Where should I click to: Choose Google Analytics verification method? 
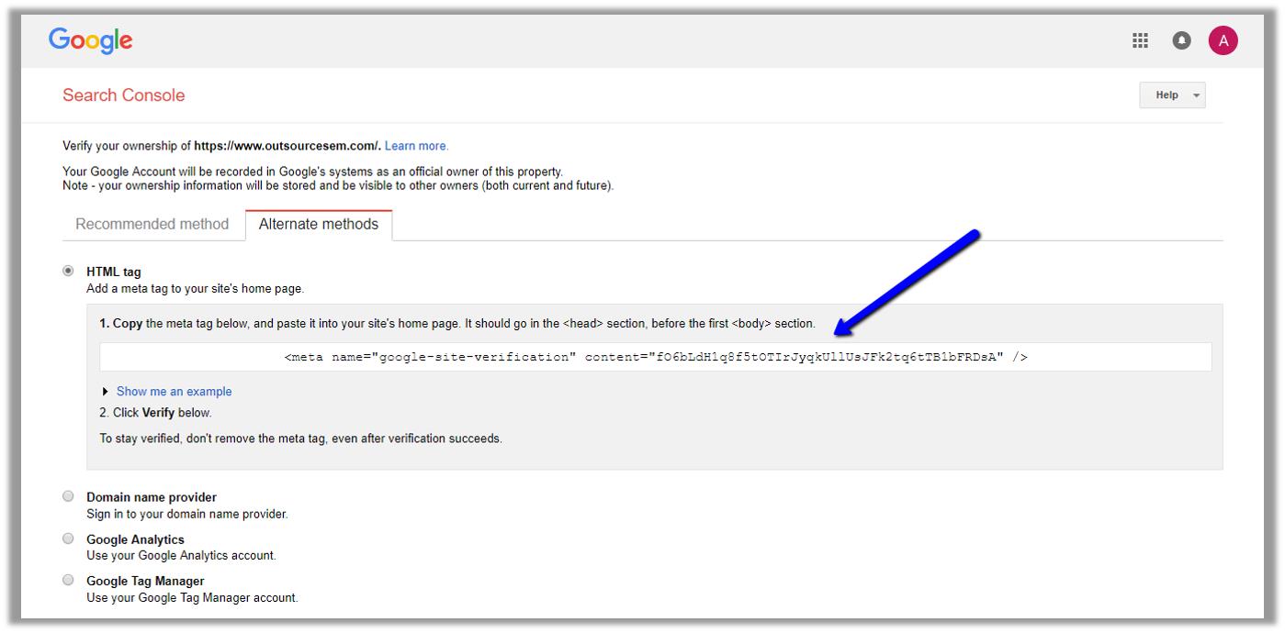pos(68,539)
